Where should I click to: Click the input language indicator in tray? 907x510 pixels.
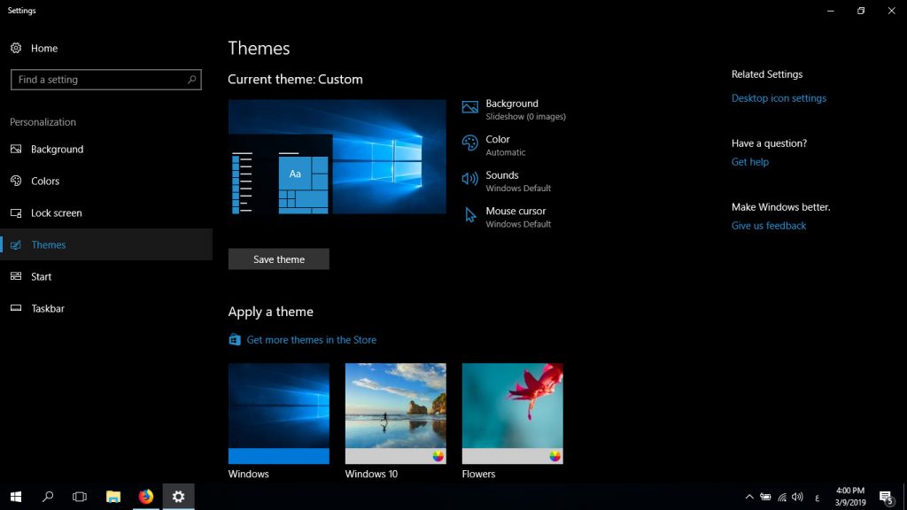pos(817,498)
